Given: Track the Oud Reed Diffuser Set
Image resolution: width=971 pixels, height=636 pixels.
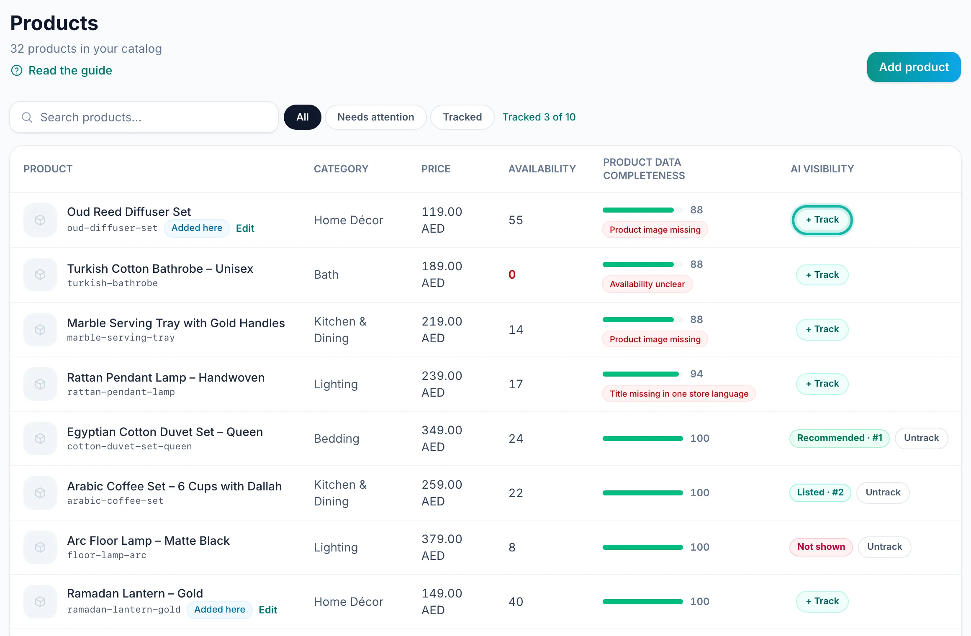Looking at the screenshot, I should pos(822,220).
